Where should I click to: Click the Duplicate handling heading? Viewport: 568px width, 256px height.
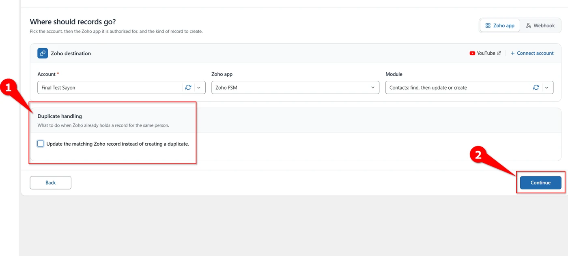60,116
